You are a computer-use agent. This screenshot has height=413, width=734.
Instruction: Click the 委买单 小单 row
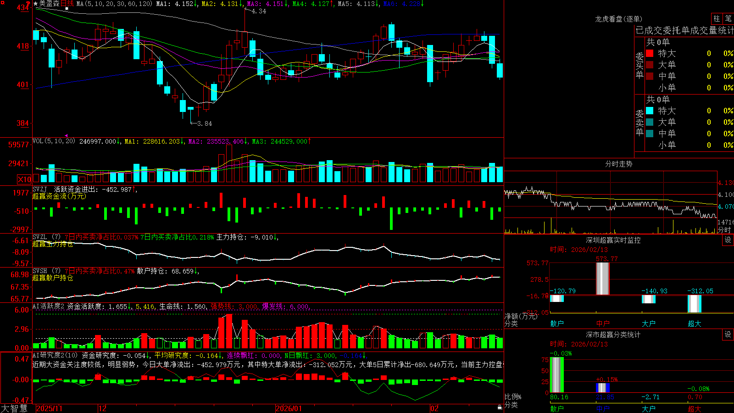click(690, 88)
